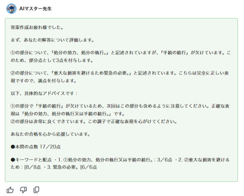Image resolution: width=244 pixels, height=196 pixels.
Task: Click the sentence まず、あなたの解答について評価します。
Action: click(x=53, y=40)
